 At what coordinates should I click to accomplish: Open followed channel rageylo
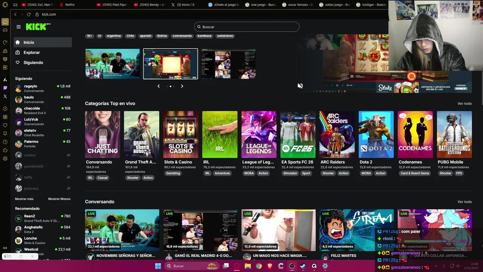pyautogui.click(x=43, y=88)
